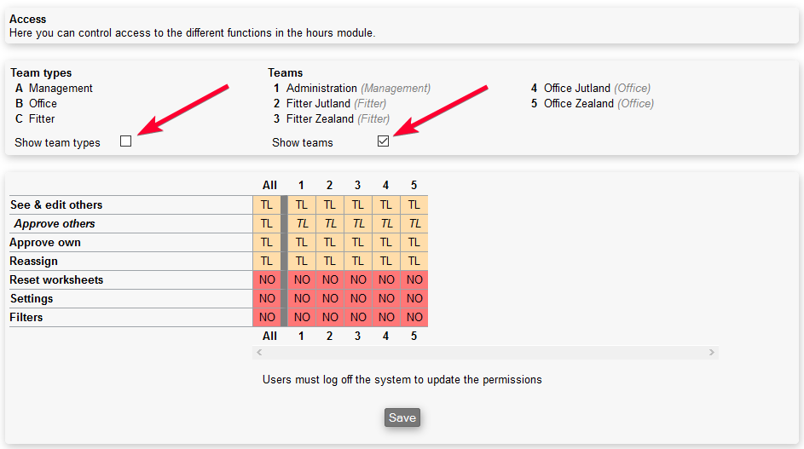Click the Fitter Jutland team entry
The width and height of the screenshot is (804, 449).
pyautogui.click(x=318, y=103)
